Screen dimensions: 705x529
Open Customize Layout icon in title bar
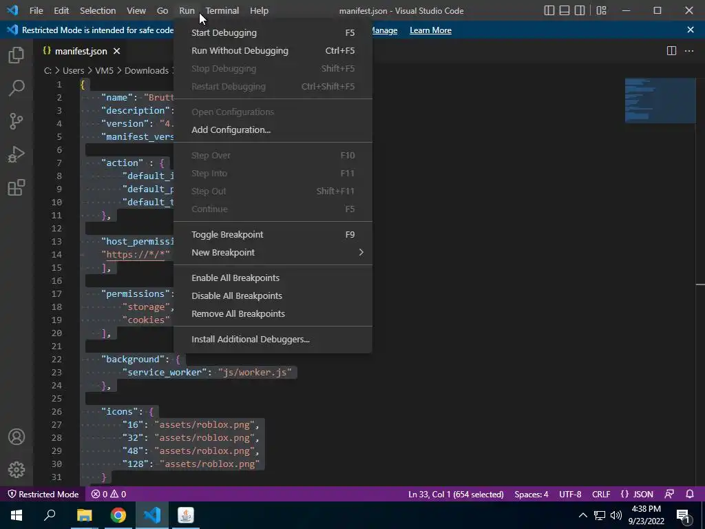point(601,10)
